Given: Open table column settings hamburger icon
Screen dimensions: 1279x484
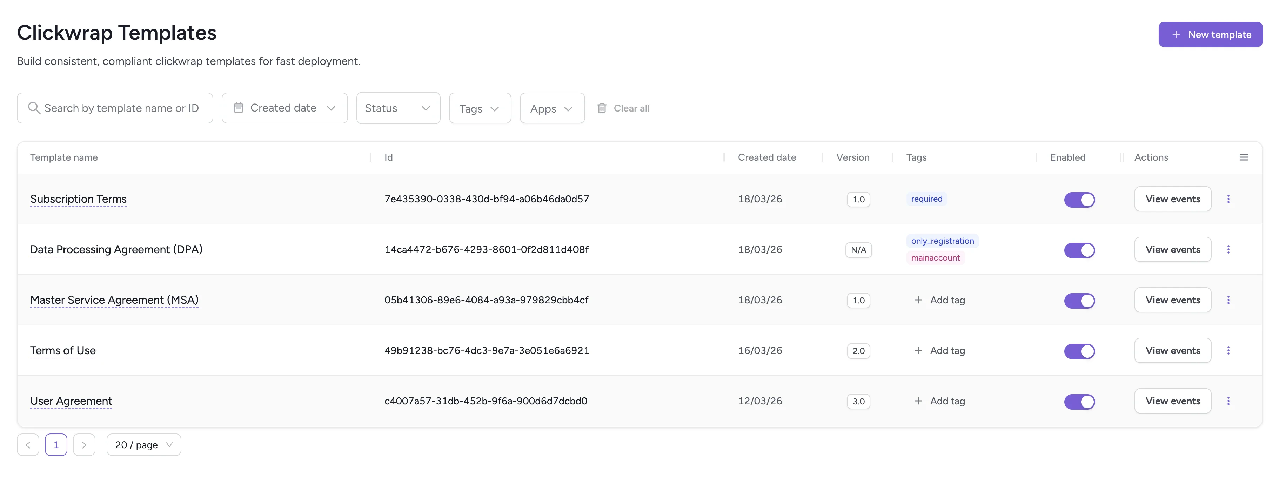Looking at the screenshot, I should point(1243,157).
